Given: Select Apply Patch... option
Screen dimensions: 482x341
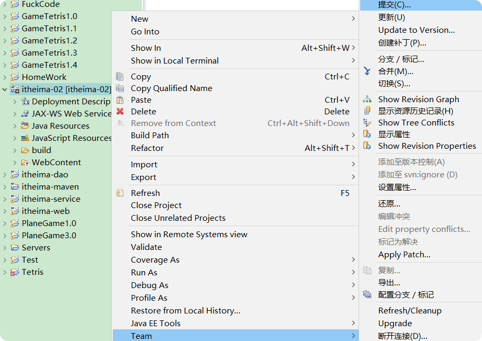Looking at the screenshot, I should [x=421, y=254].
